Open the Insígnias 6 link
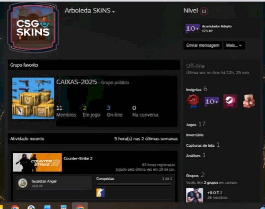This screenshot has height=209, width=265. 196,89
